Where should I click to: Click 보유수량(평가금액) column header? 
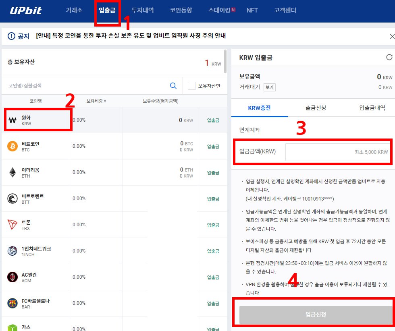point(160,101)
